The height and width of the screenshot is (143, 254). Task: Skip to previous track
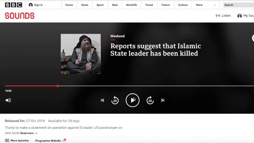[x=102, y=100]
